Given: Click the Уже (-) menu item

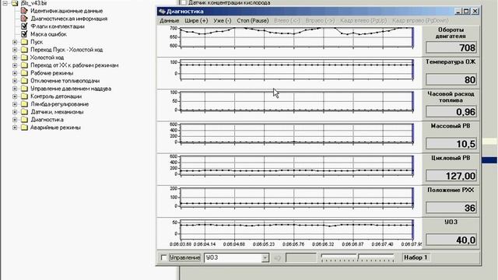Looking at the screenshot, I should 223,21.
